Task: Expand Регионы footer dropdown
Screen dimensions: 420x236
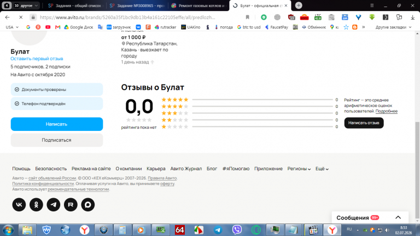Action: pos(299,169)
